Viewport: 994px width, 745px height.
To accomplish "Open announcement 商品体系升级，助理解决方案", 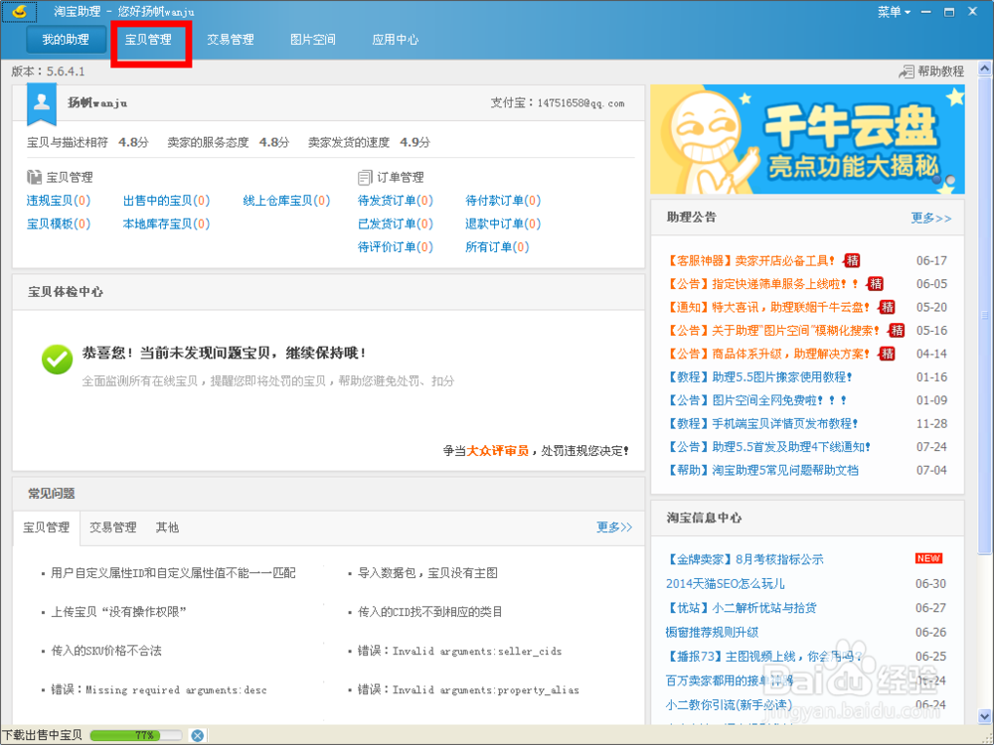I will click(x=768, y=354).
